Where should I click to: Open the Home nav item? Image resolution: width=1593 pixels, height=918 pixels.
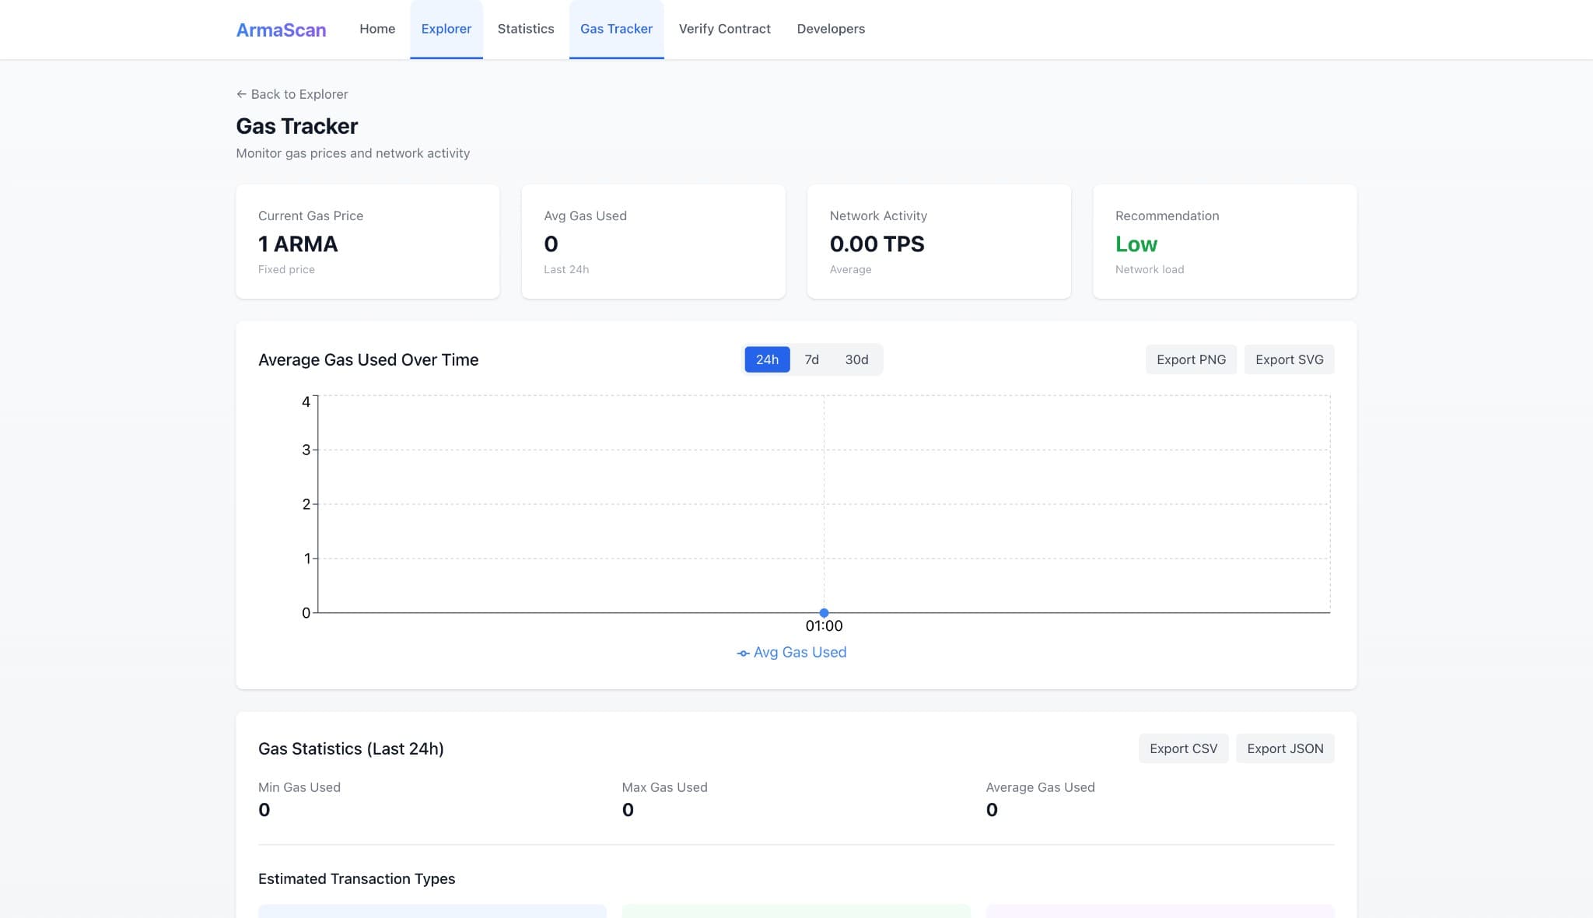tap(377, 29)
